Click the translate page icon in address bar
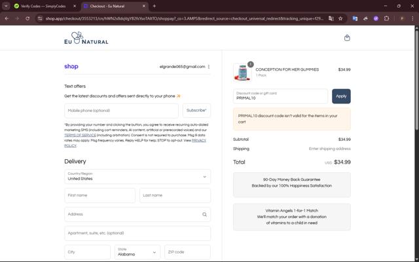Viewport: 419px width, 262px height. point(331,18)
